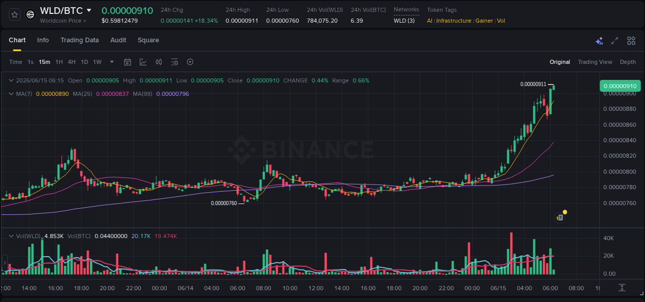
Task: Select the Time line chart interval
Action: (15, 62)
